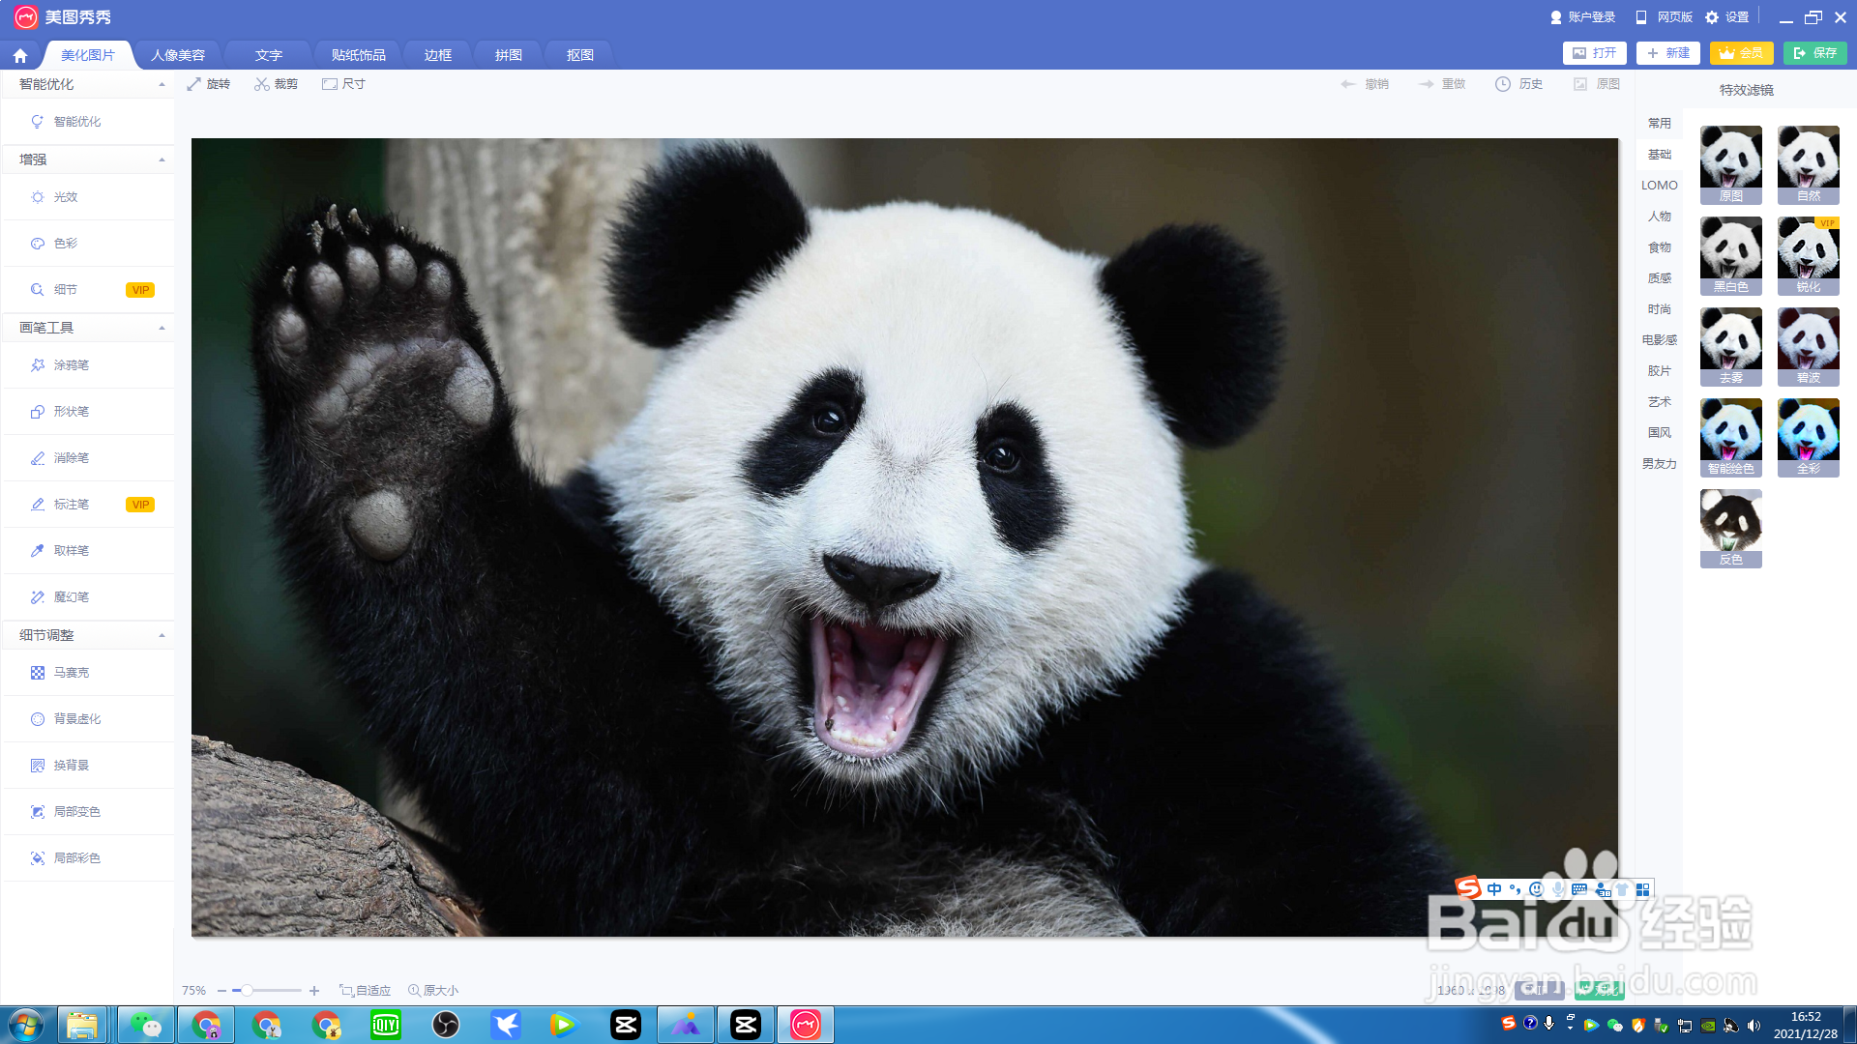Click the 保存 save button
Screen dimensions: 1857x1044
1814,53
